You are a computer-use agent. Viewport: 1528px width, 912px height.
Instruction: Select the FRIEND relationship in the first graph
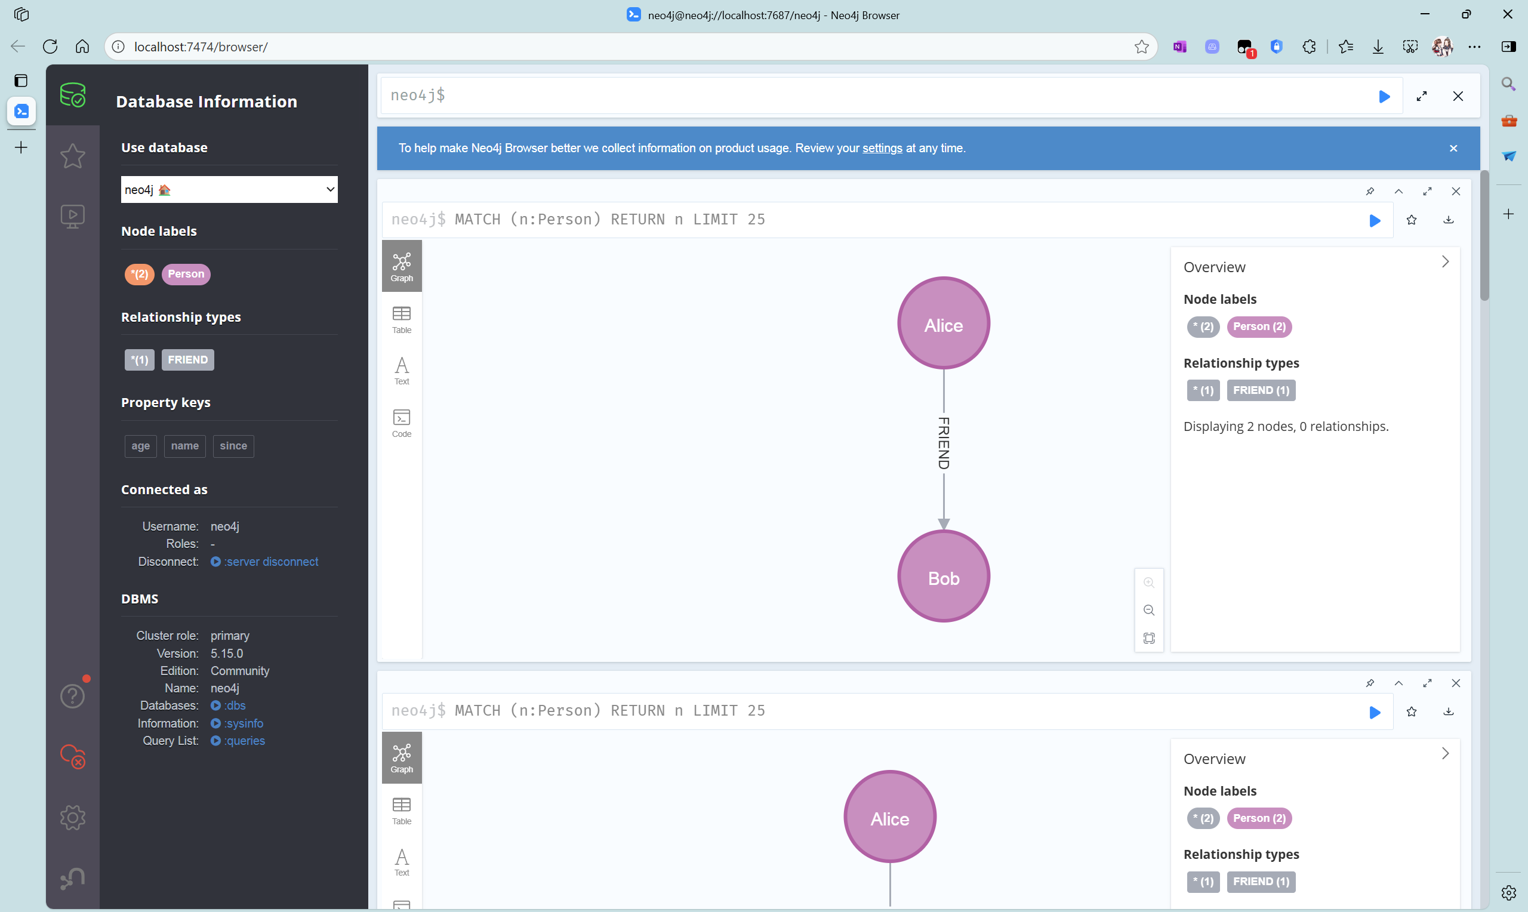944,443
